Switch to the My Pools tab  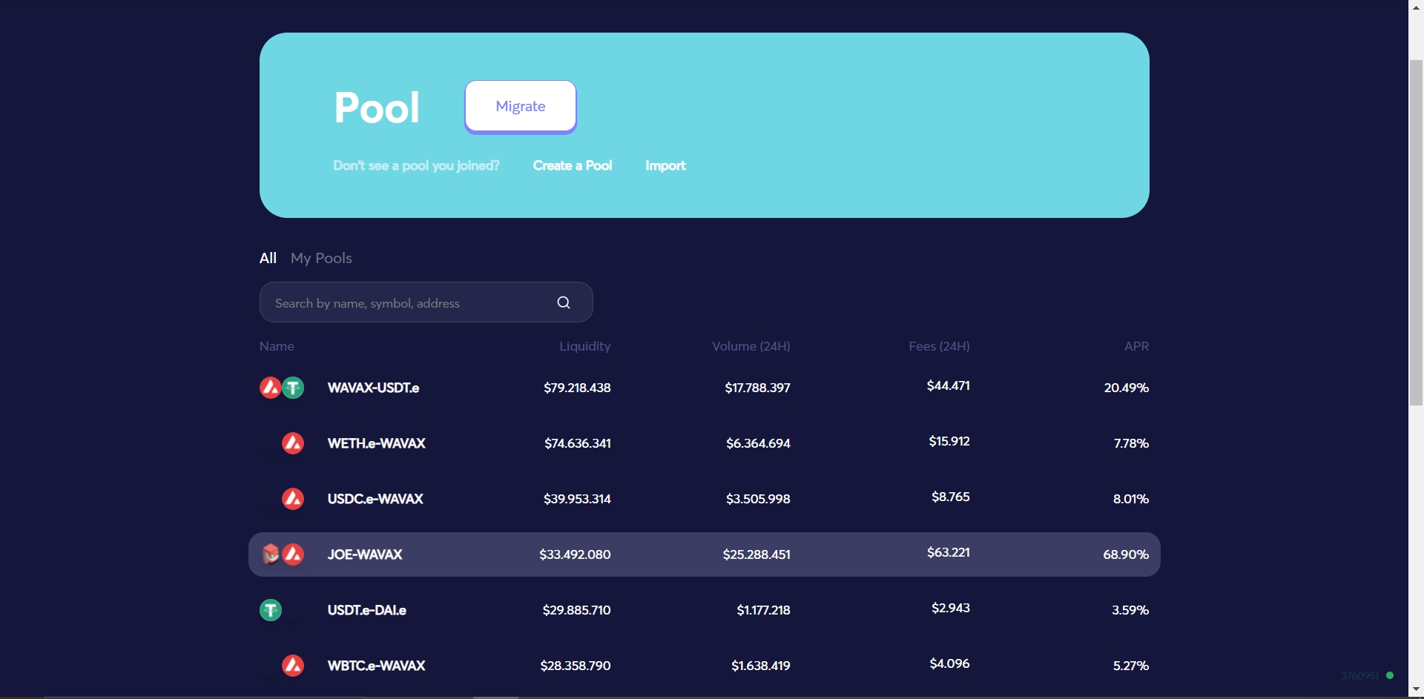321,258
